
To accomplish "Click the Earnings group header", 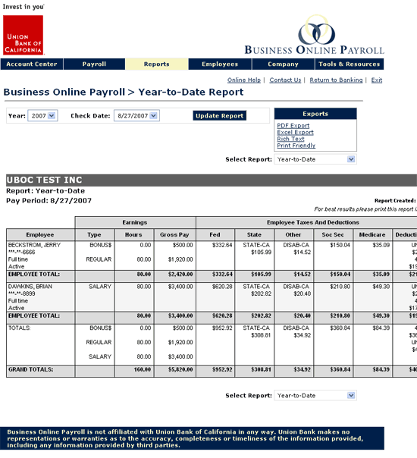I will (x=135, y=222).
